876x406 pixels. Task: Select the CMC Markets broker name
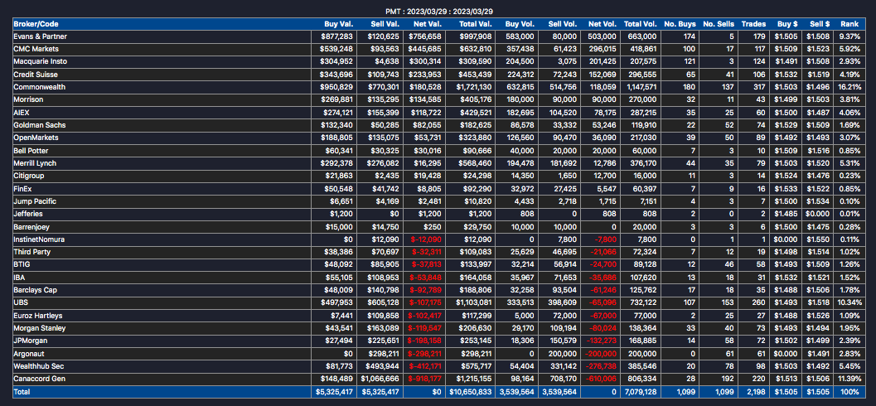tap(36, 49)
